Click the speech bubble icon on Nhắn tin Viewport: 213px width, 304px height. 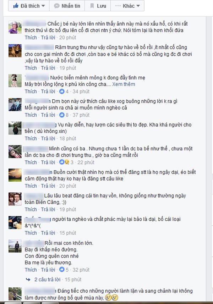[57, 6]
